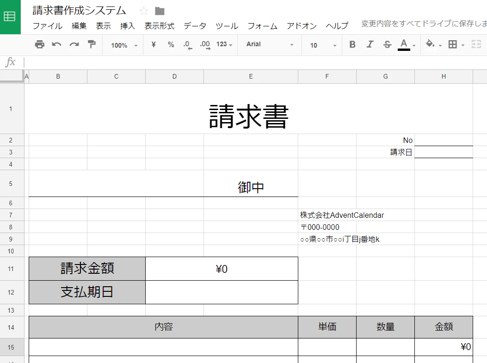Open the 表示 menu

103,26
